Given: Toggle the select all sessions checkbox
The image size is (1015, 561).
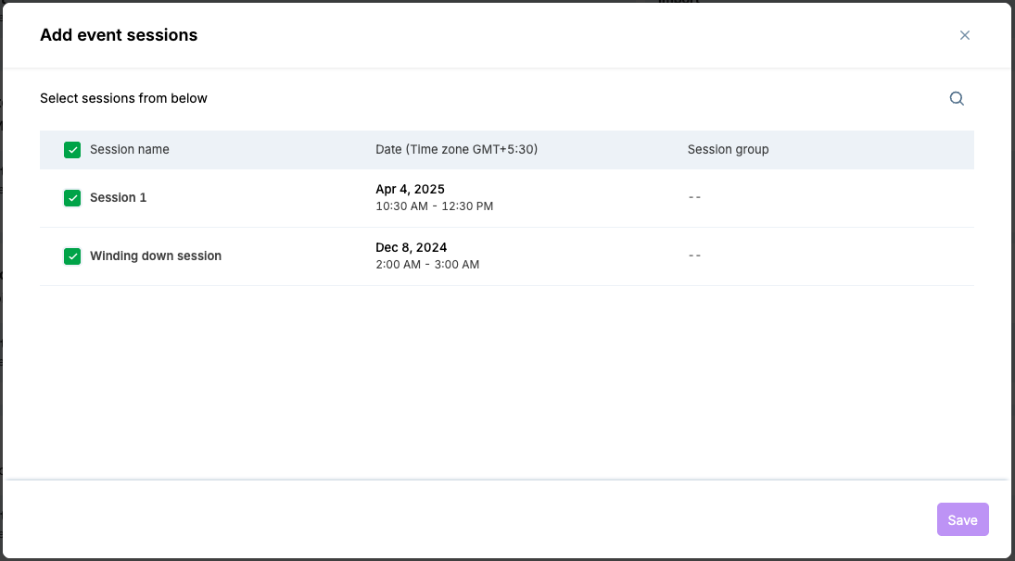Looking at the screenshot, I should pyautogui.click(x=72, y=150).
